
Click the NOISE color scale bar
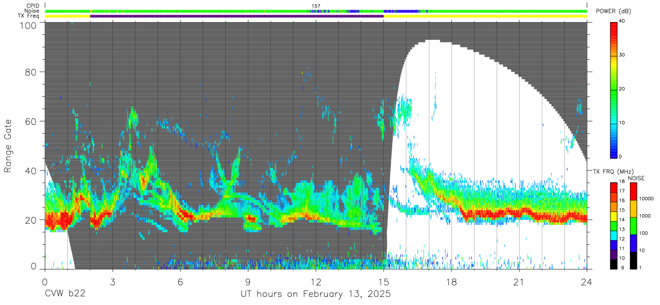pyautogui.click(x=634, y=225)
